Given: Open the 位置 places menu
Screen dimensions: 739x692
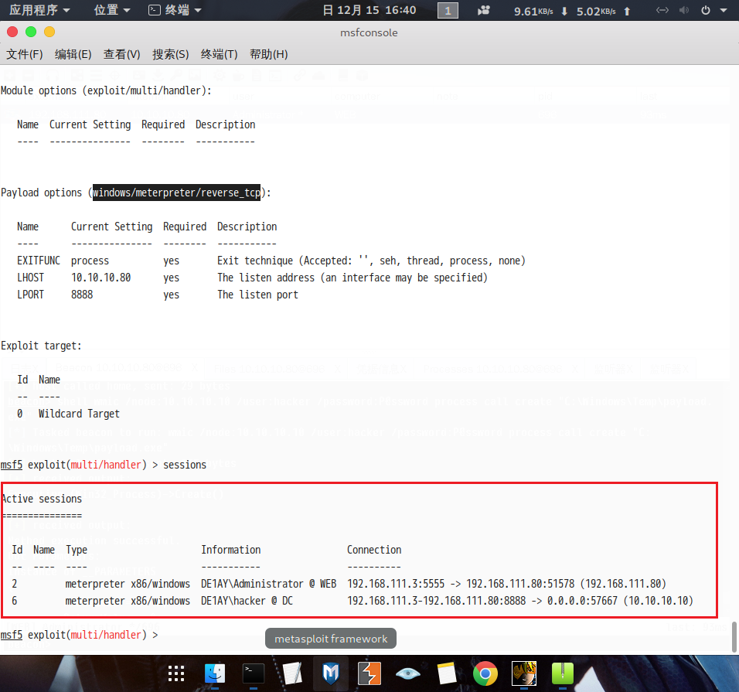Looking at the screenshot, I should (x=111, y=10).
